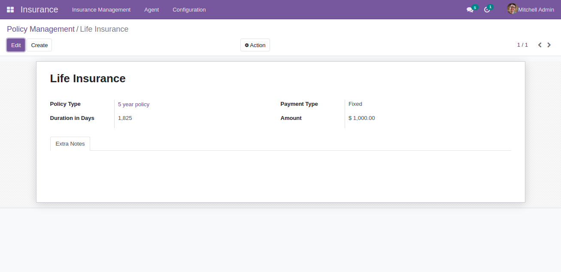Viewport: 561px width, 272px height.
Task: Click the Create button
Action: point(39,45)
